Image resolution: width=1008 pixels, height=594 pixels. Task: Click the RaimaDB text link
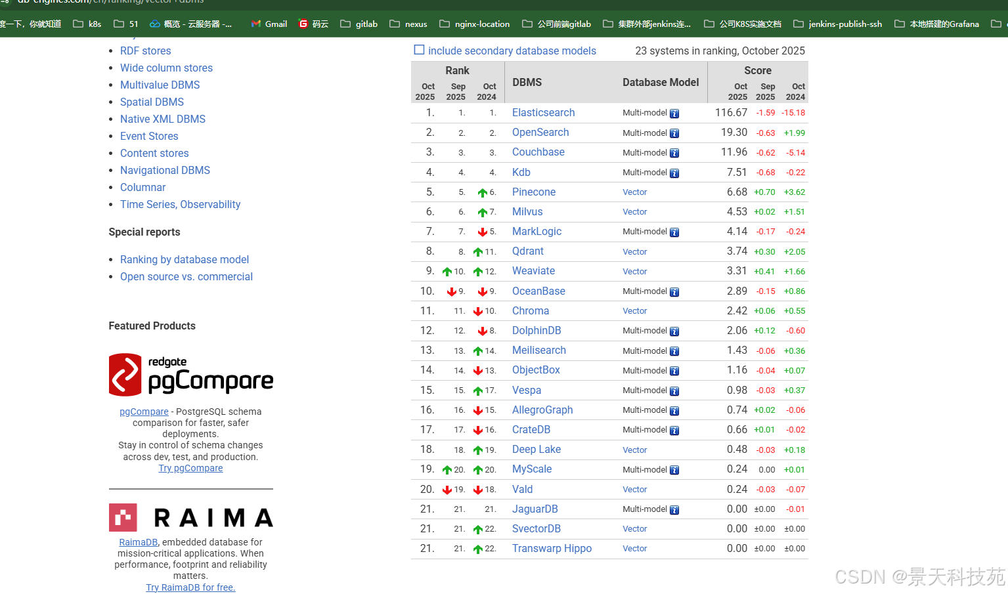139,542
